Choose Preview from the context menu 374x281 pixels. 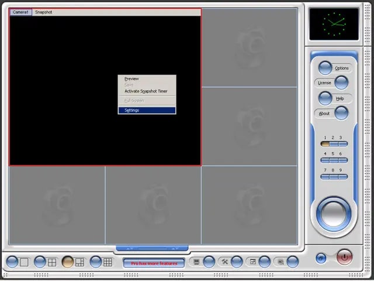147,78
